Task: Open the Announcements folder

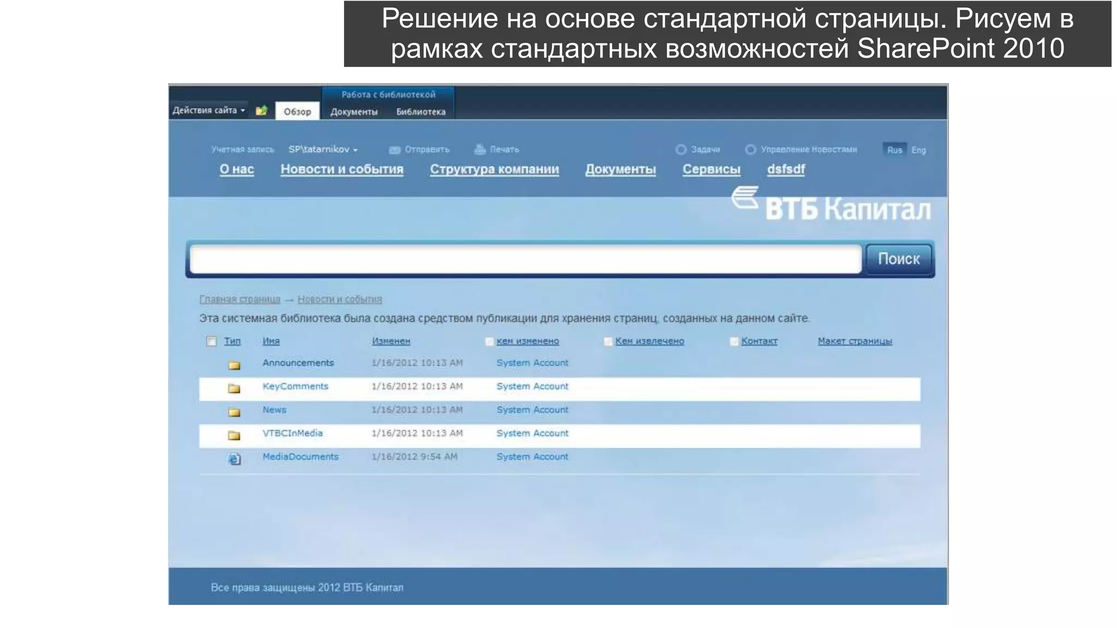Action: point(298,363)
